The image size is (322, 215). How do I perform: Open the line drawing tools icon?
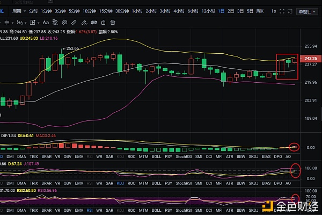click(x=7, y=23)
